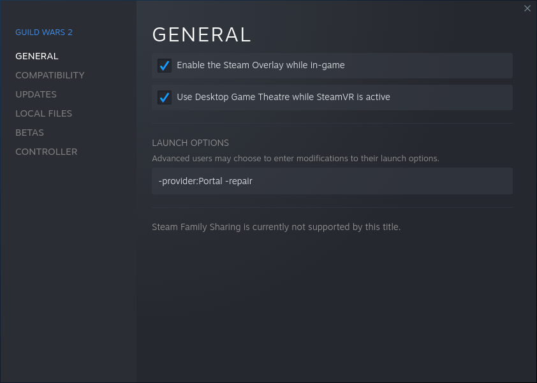
Task: Click the -provider:Portal text in launch options
Action: tap(190, 181)
